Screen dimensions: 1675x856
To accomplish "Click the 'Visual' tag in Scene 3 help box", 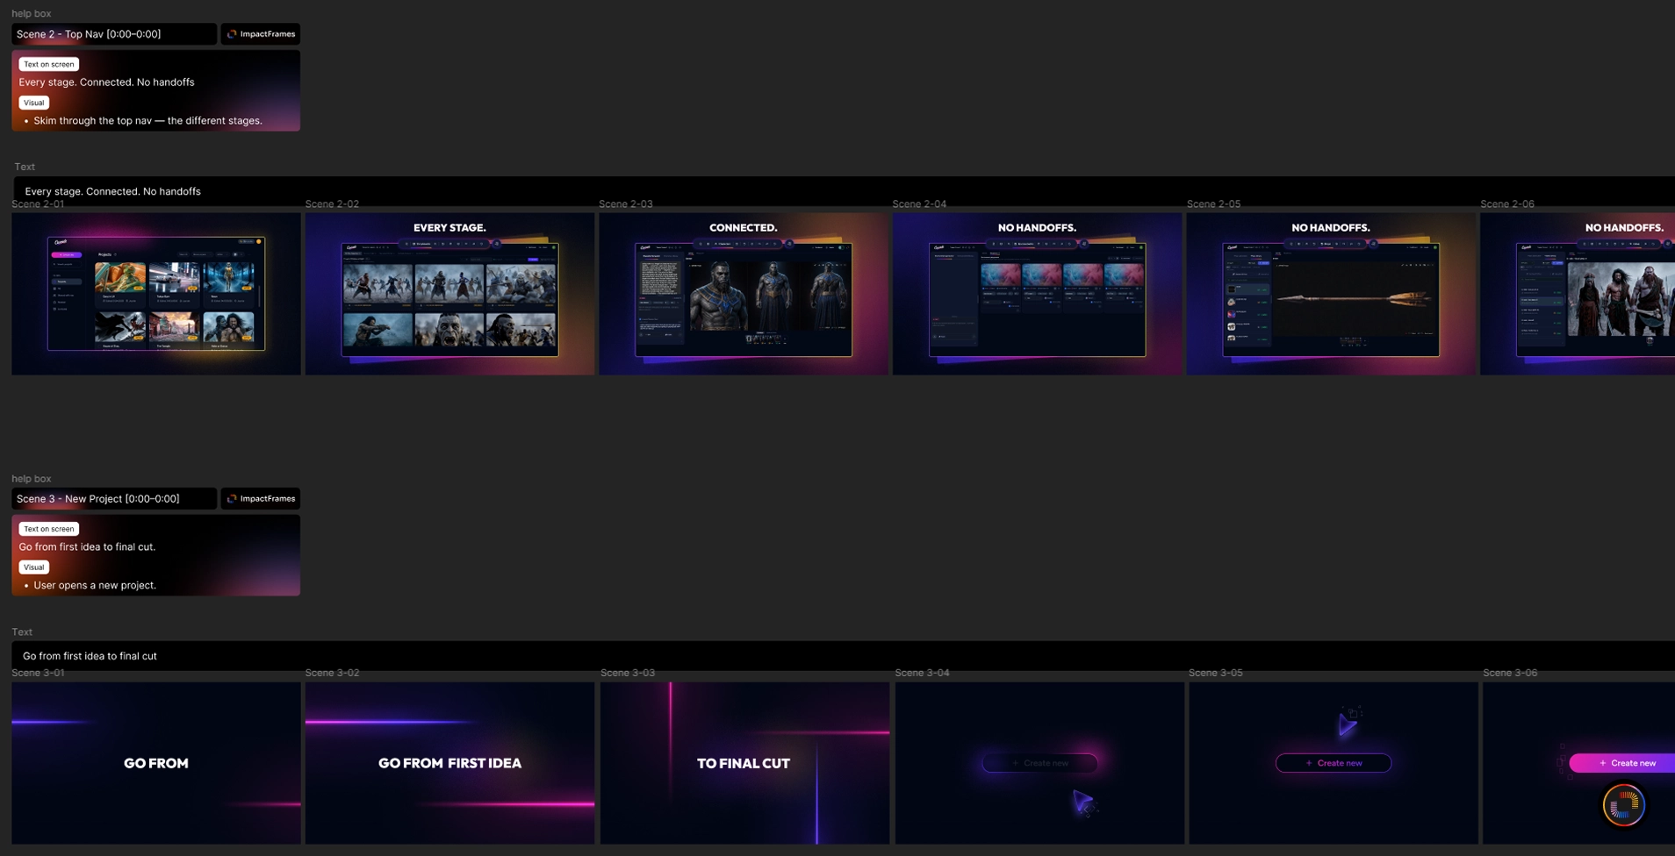I will [x=34, y=567].
